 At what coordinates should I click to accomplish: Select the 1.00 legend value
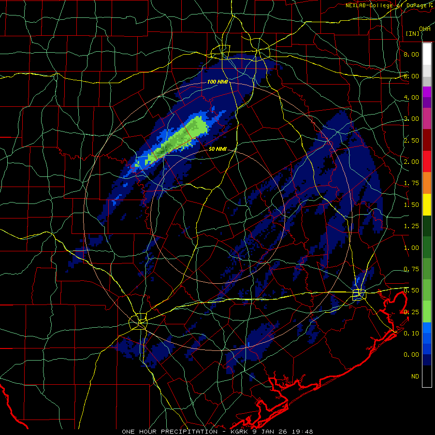tap(411, 248)
